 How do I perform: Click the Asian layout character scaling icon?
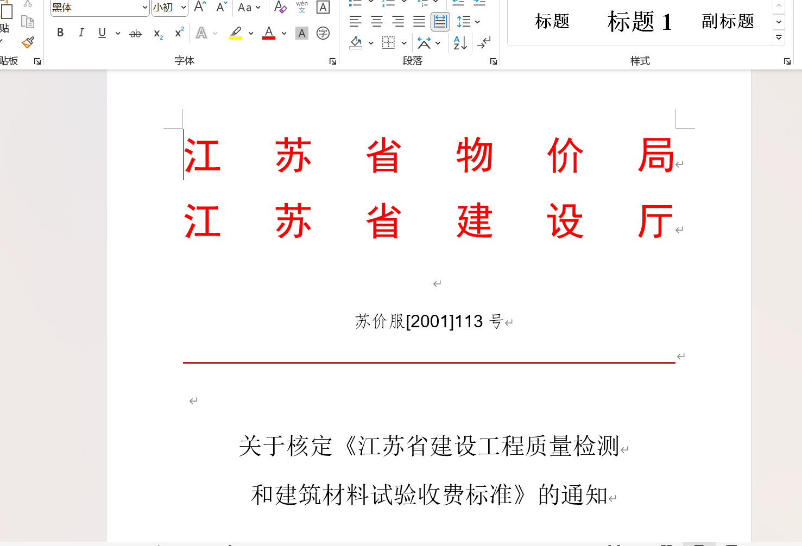[x=424, y=42]
